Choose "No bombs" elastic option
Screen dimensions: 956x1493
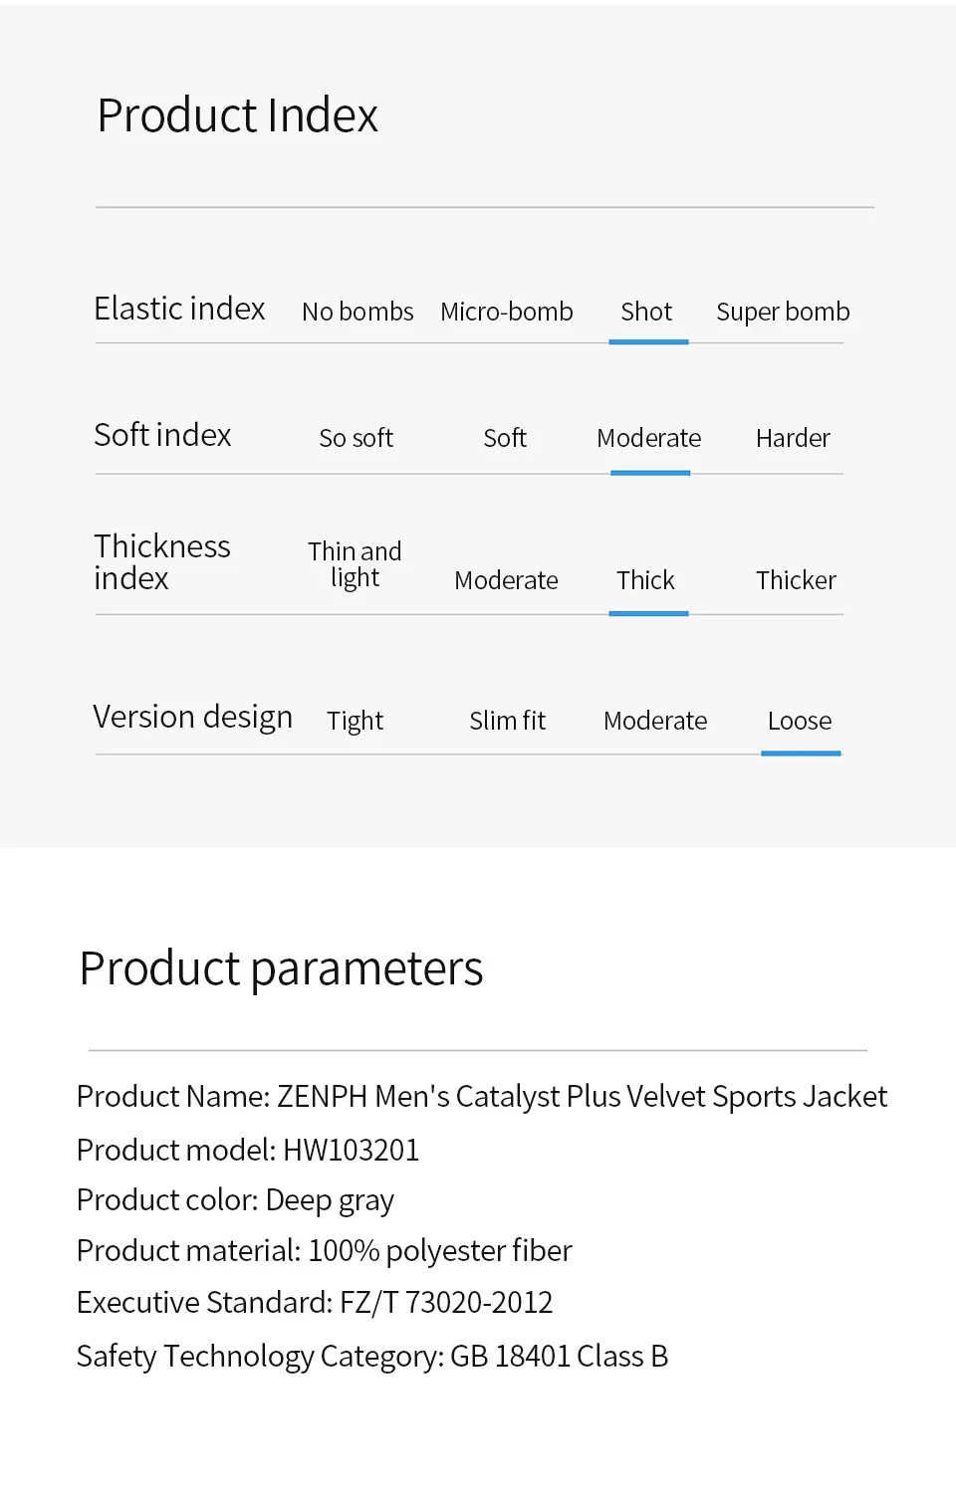point(358,312)
